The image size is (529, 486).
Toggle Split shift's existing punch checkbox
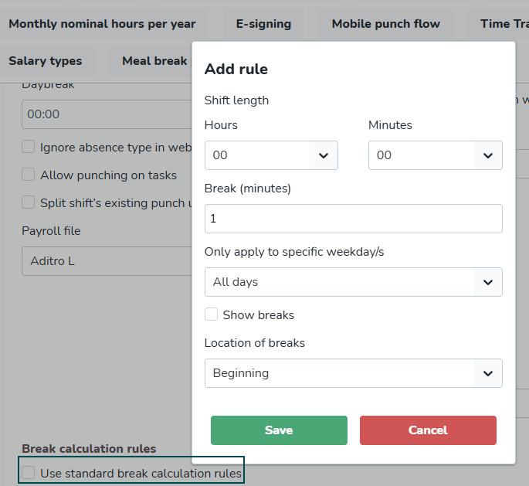pyautogui.click(x=29, y=202)
